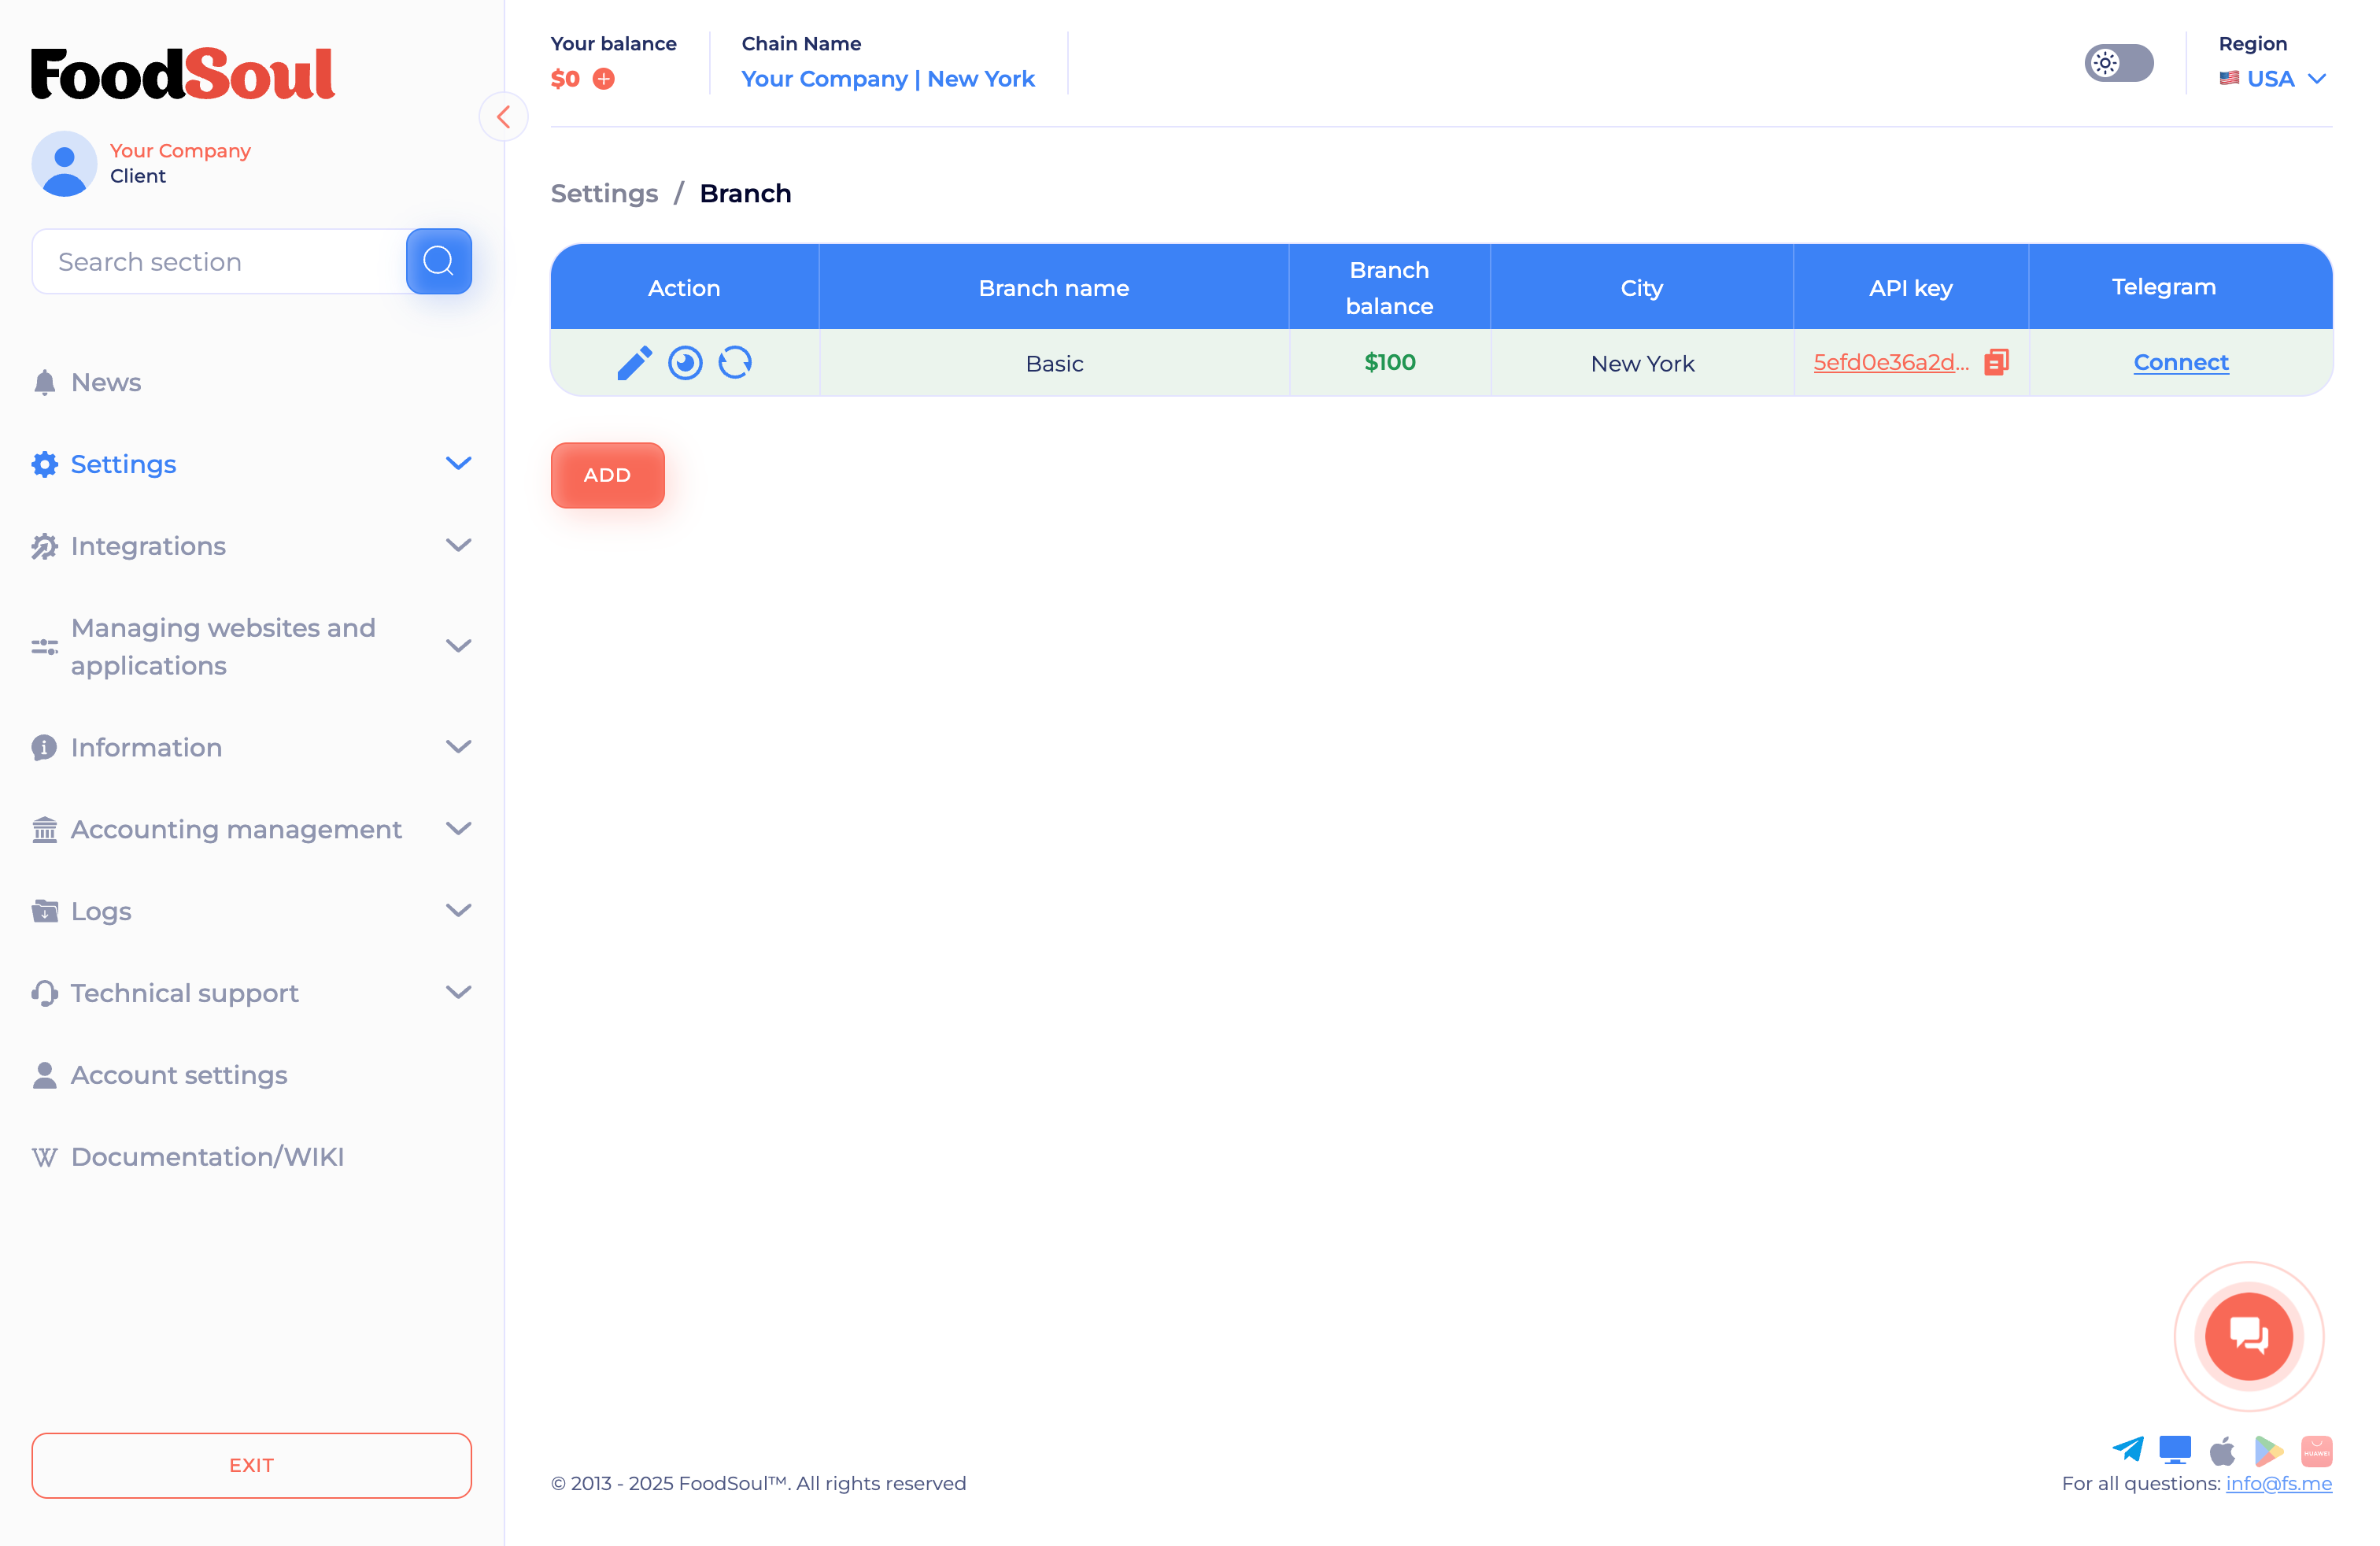Click the pencil edit icon for Basic branch
Screen dimensions: 2380x1546
634,363
